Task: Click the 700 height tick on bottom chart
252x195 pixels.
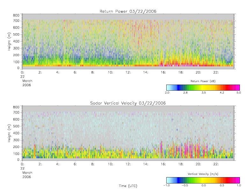Action: 16,112
